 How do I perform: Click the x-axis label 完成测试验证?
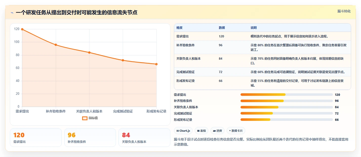[123, 111]
